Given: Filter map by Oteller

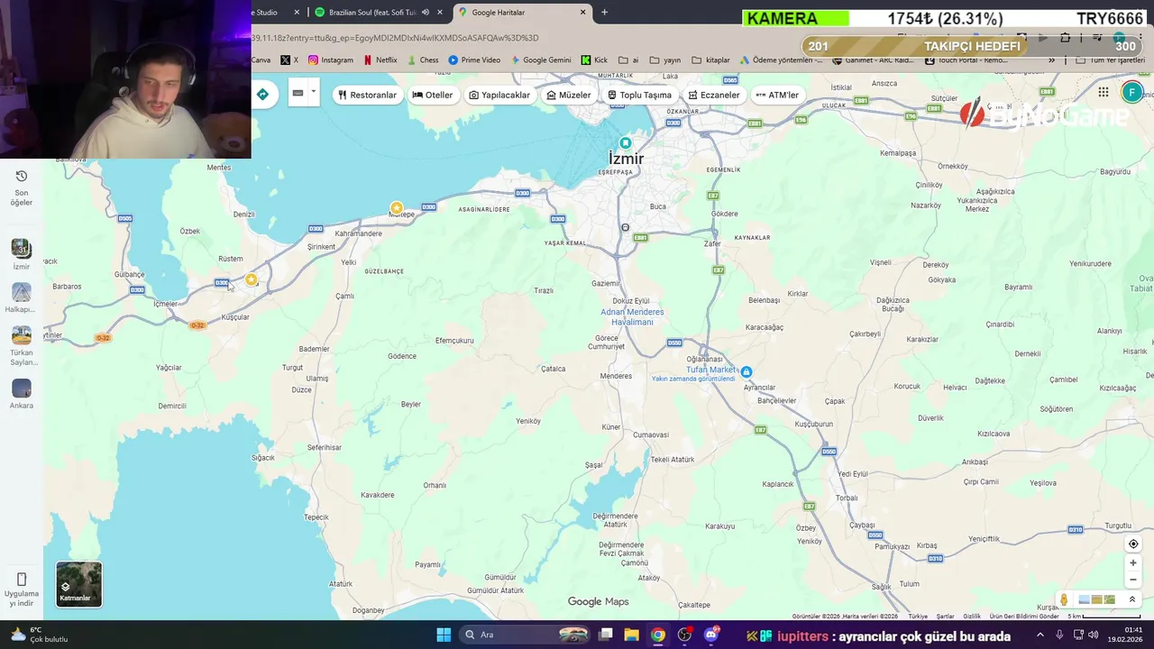Looking at the screenshot, I should tap(433, 95).
